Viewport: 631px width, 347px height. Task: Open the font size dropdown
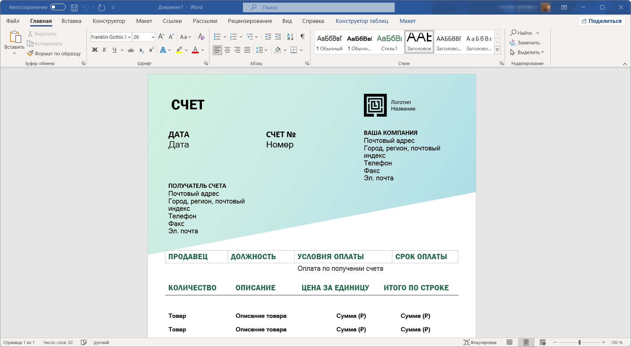click(x=153, y=37)
